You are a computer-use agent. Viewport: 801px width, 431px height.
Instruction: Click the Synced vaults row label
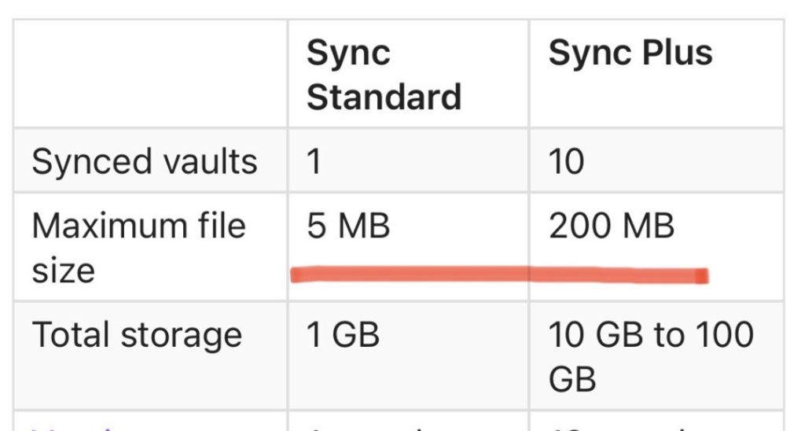(x=145, y=162)
